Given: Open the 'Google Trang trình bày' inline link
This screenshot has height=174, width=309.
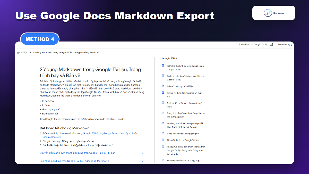Looking at the screenshot, I should [x=117, y=134].
